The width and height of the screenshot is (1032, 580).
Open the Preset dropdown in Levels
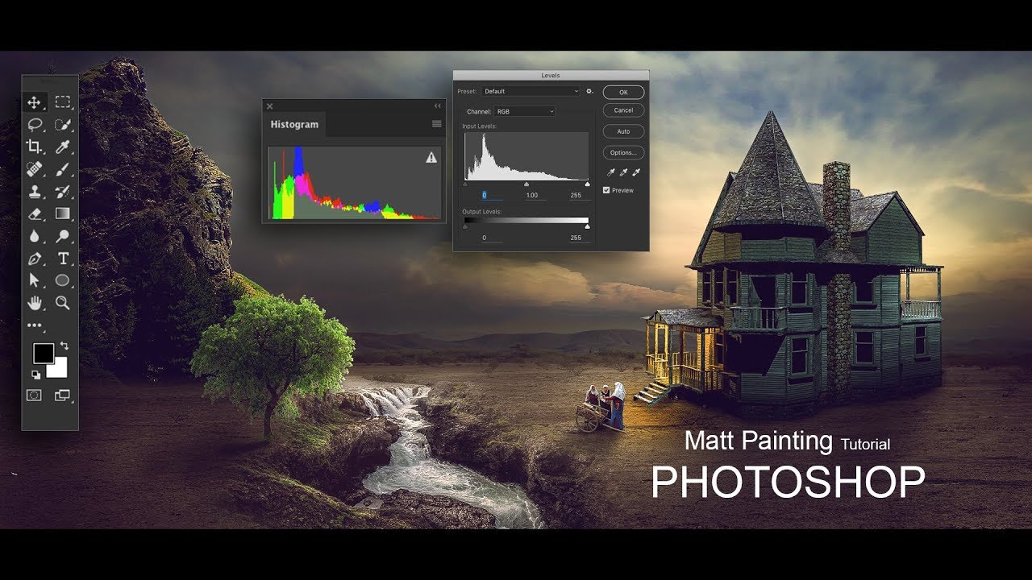point(531,92)
